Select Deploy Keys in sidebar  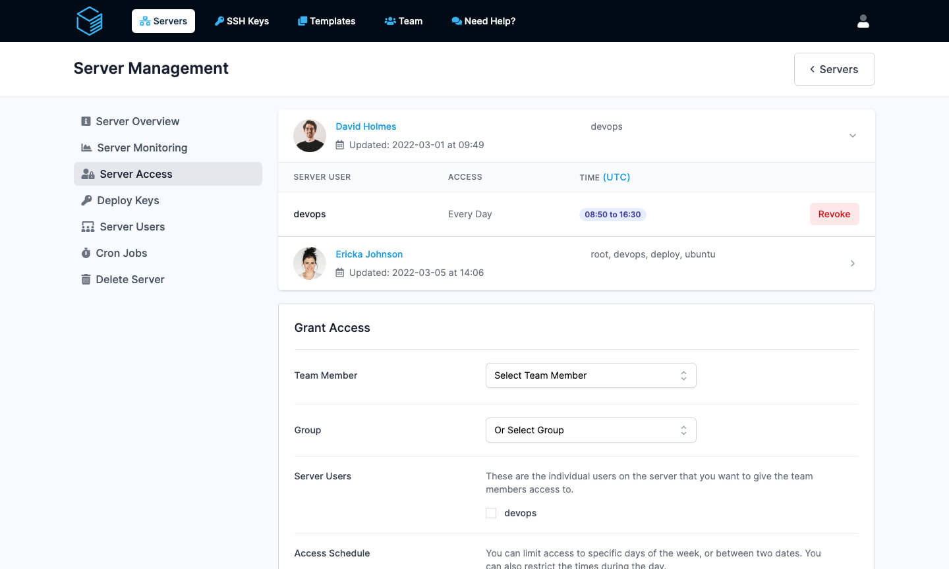pos(168,200)
